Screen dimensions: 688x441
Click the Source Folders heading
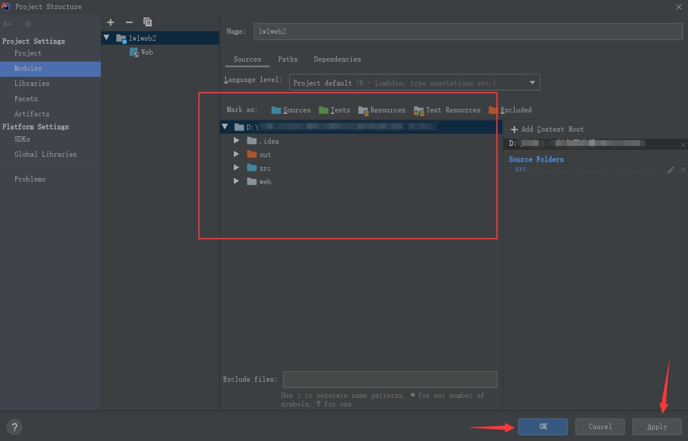[x=536, y=159]
